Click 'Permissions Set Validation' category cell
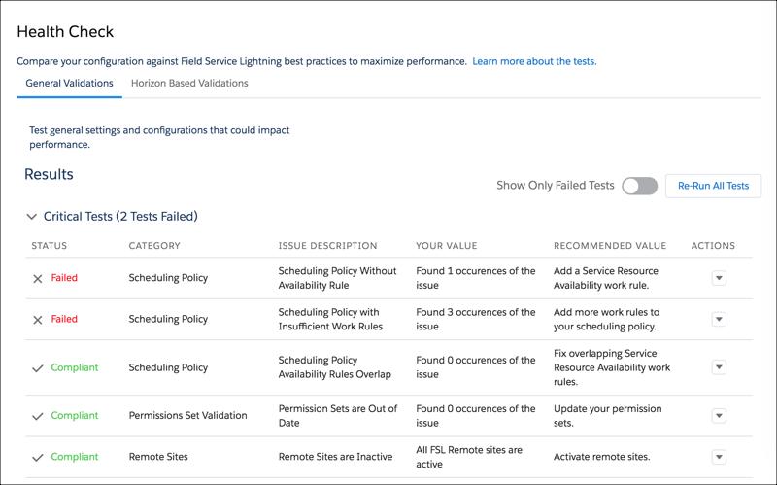 (187, 416)
